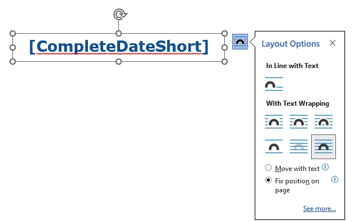Click the rotation handle above text box
The image size is (354, 221).
coord(120,15)
